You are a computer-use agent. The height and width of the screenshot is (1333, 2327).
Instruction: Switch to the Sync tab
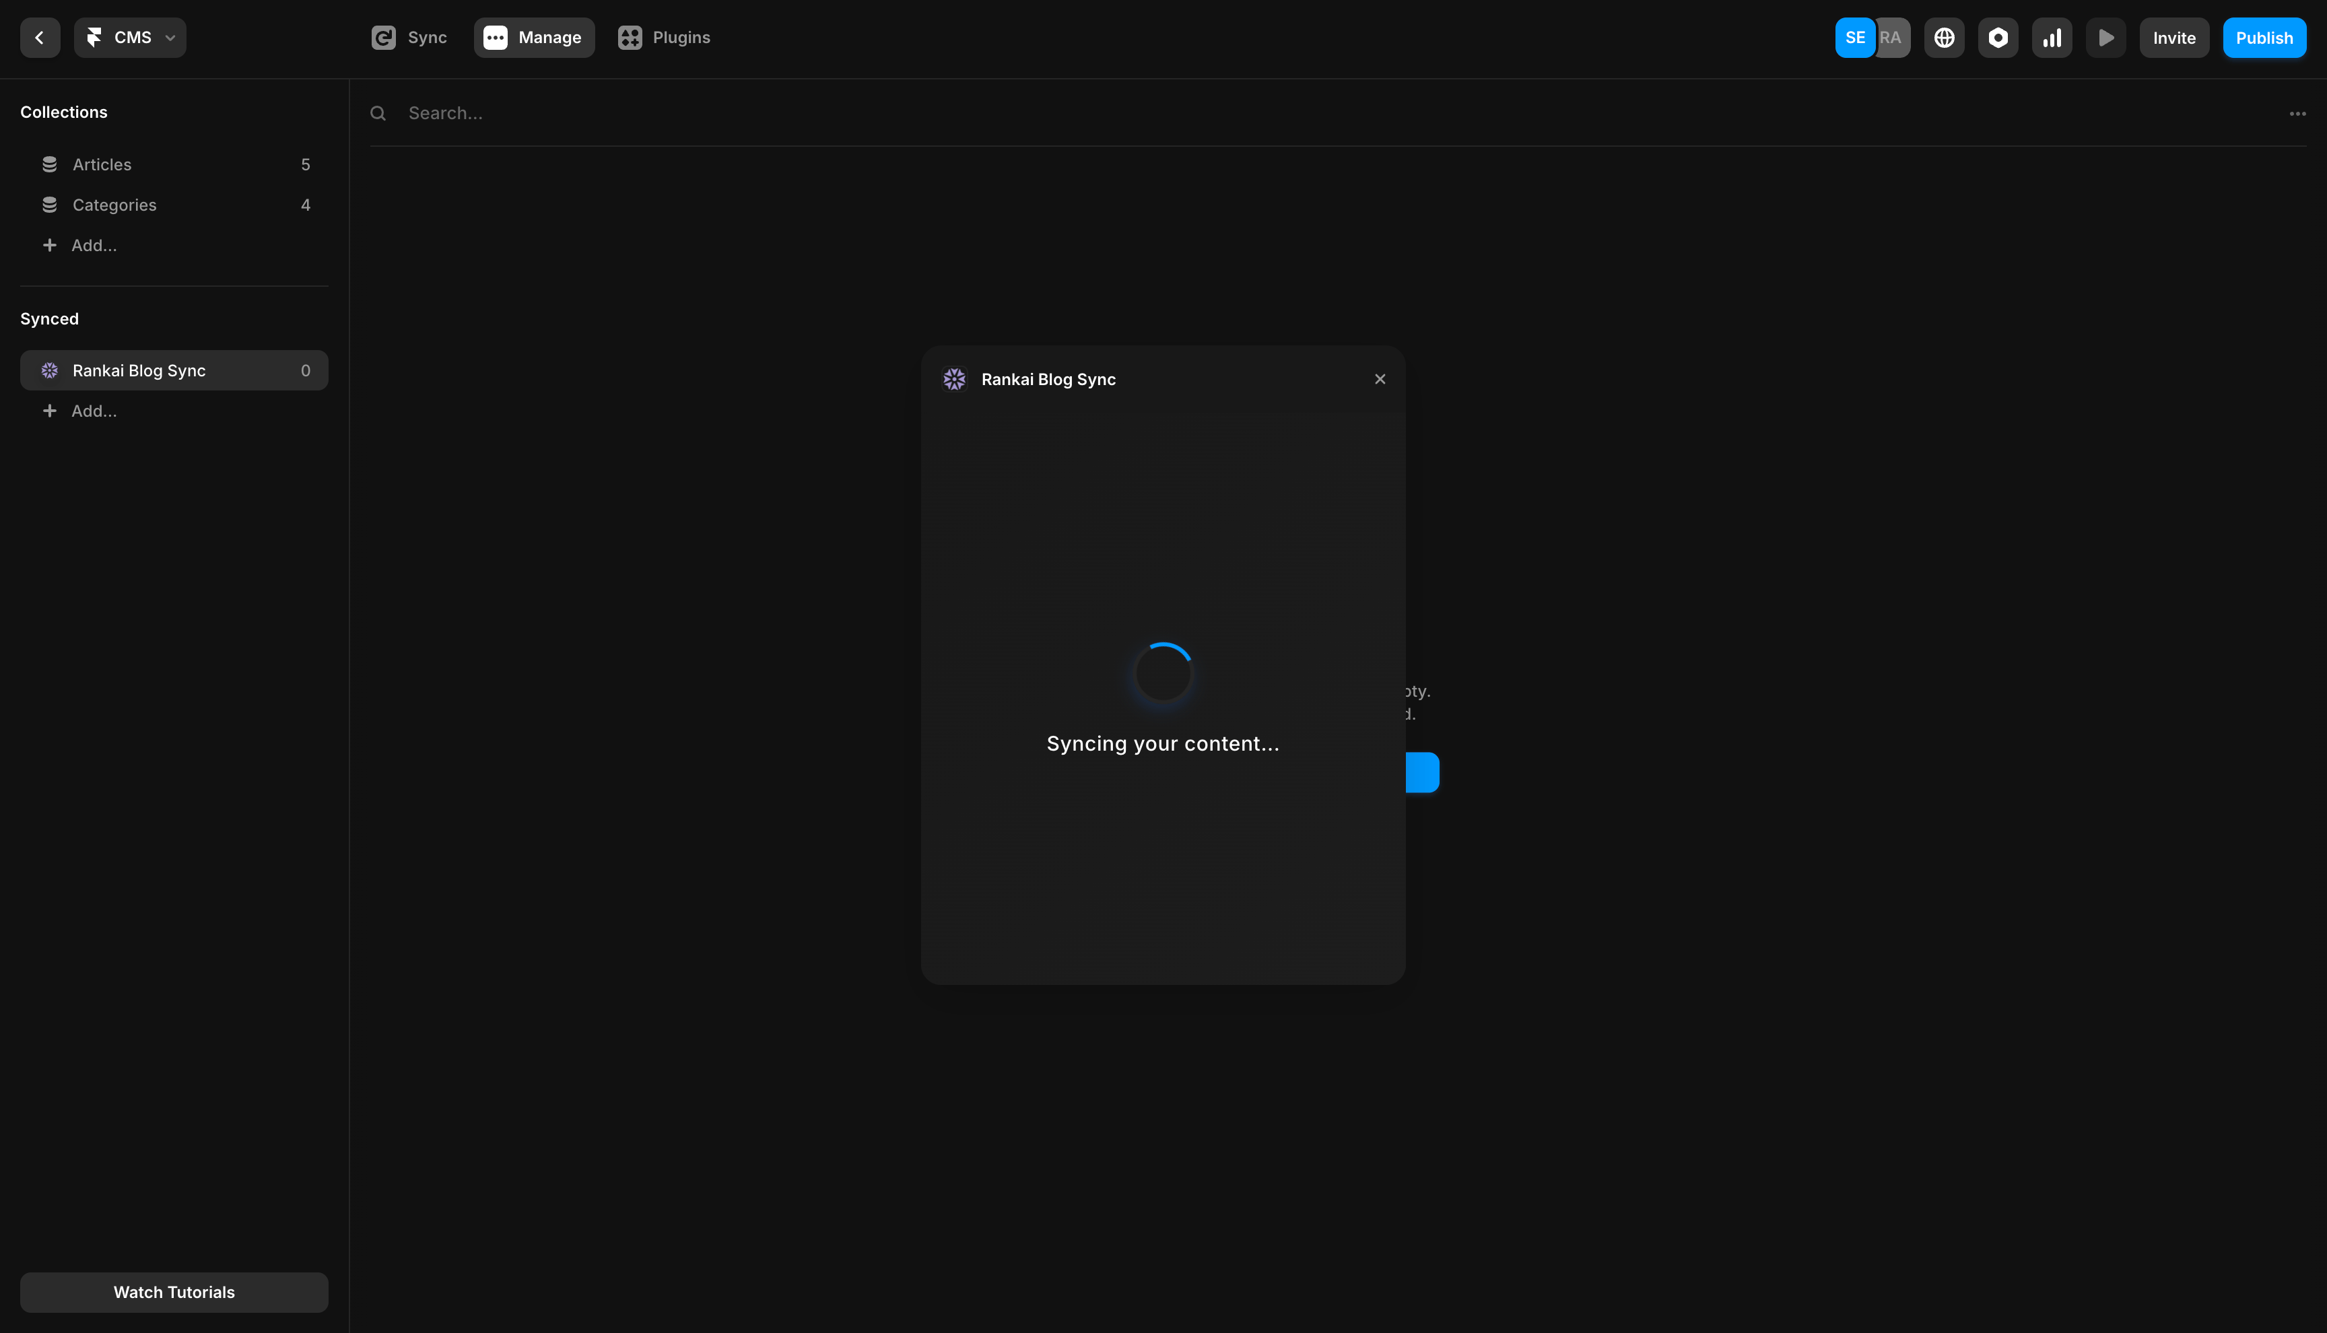409,38
